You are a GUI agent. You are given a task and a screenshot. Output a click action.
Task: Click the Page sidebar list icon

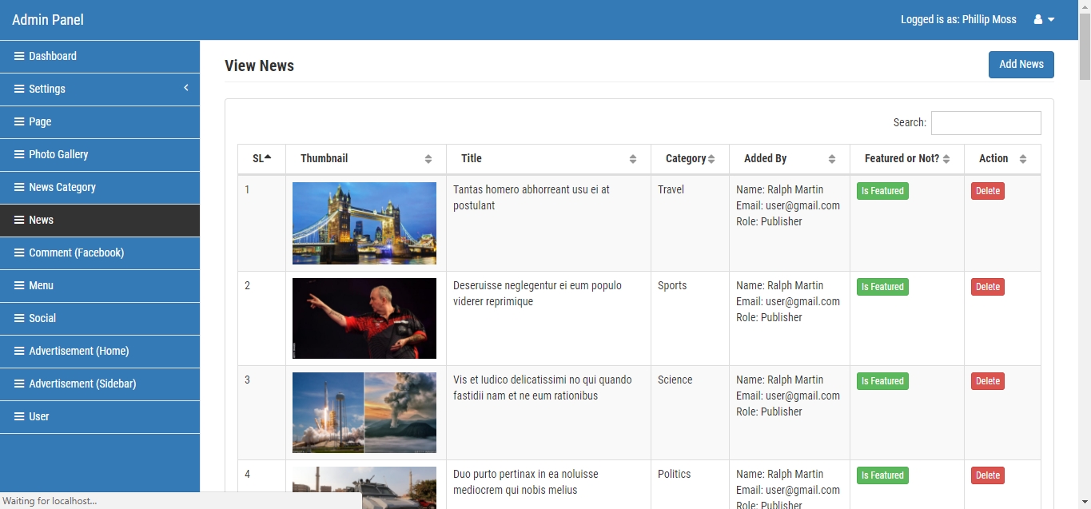tap(19, 121)
